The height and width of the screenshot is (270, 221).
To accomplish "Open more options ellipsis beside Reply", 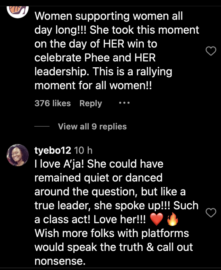I will (124, 103).
